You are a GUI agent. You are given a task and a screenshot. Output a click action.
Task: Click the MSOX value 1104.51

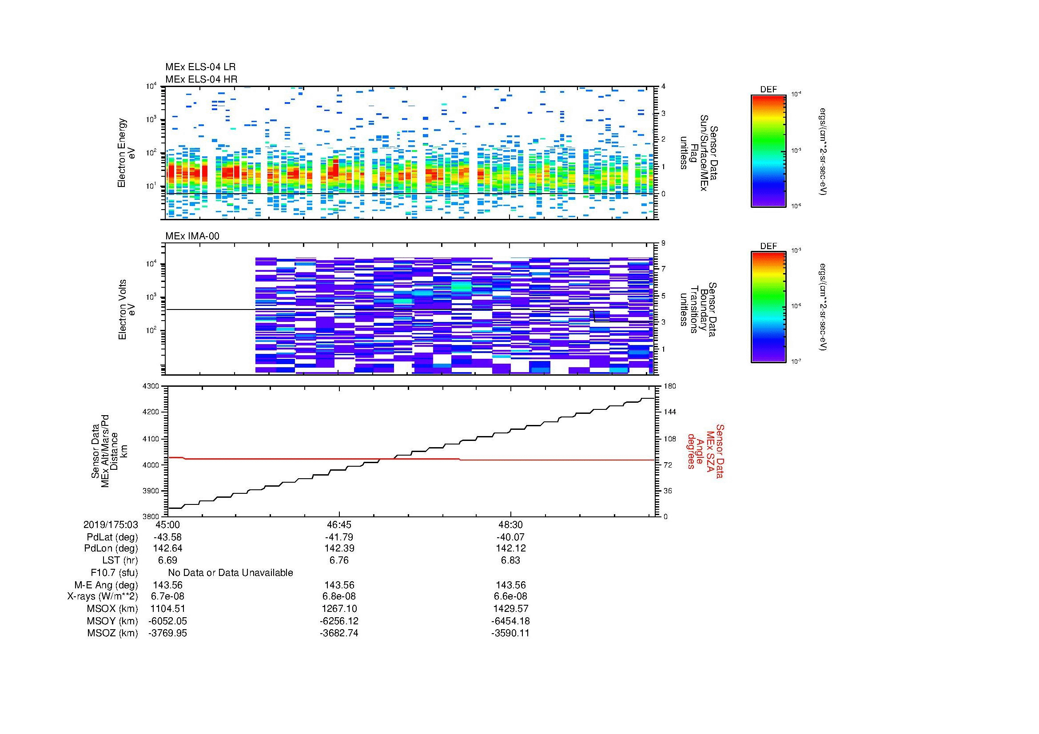click(167, 609)
